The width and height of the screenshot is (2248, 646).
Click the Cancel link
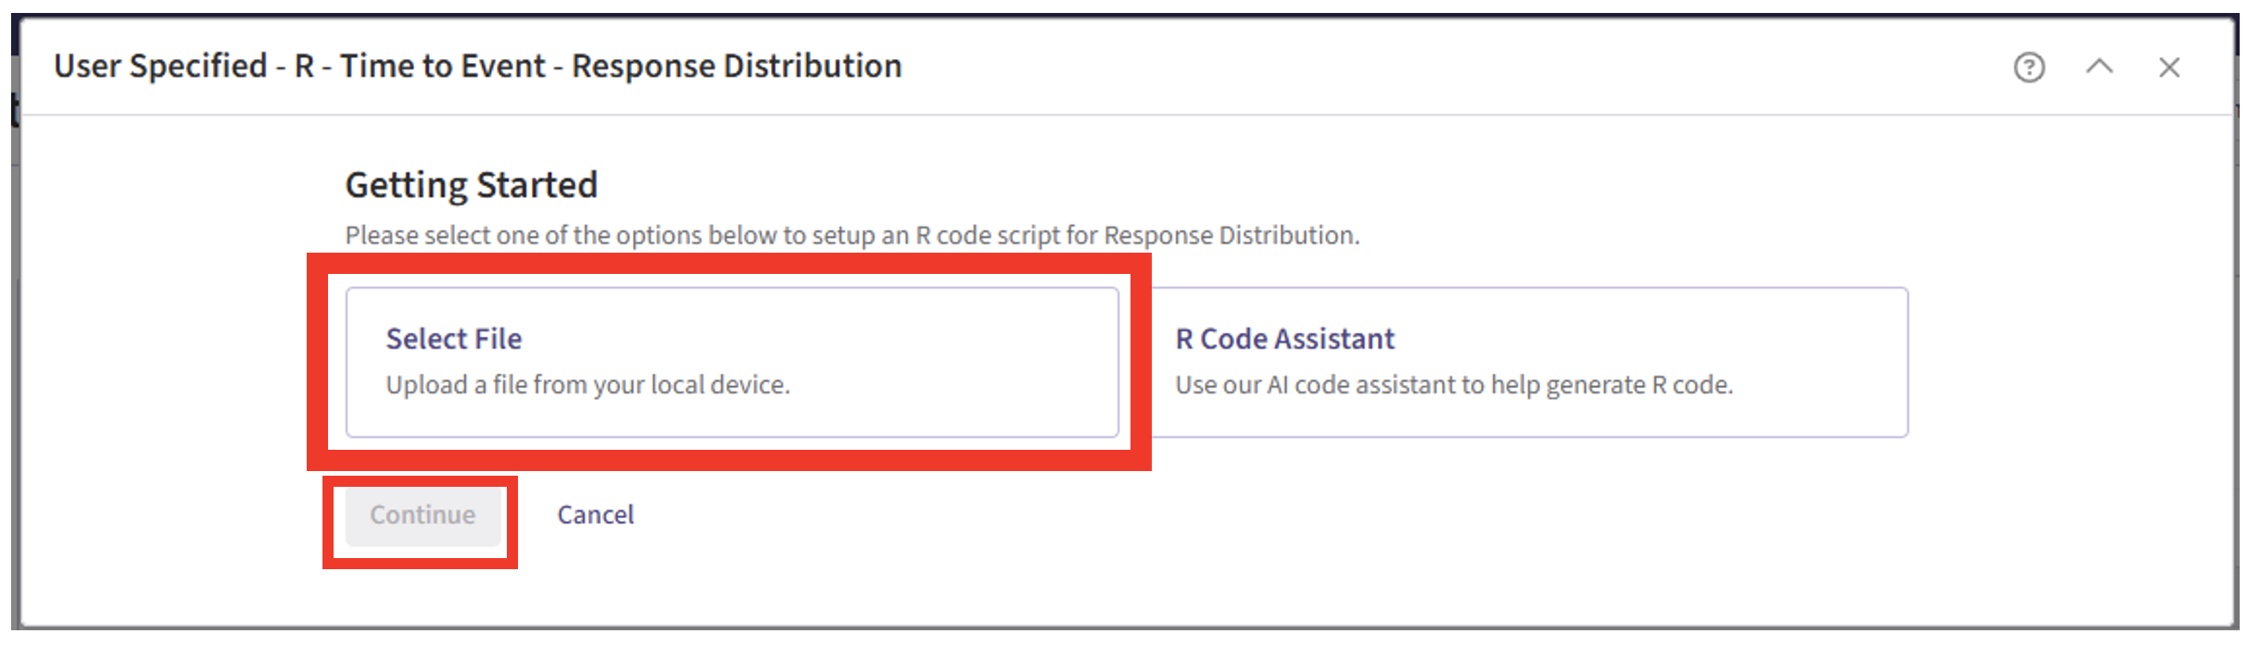tap(595, 515)
